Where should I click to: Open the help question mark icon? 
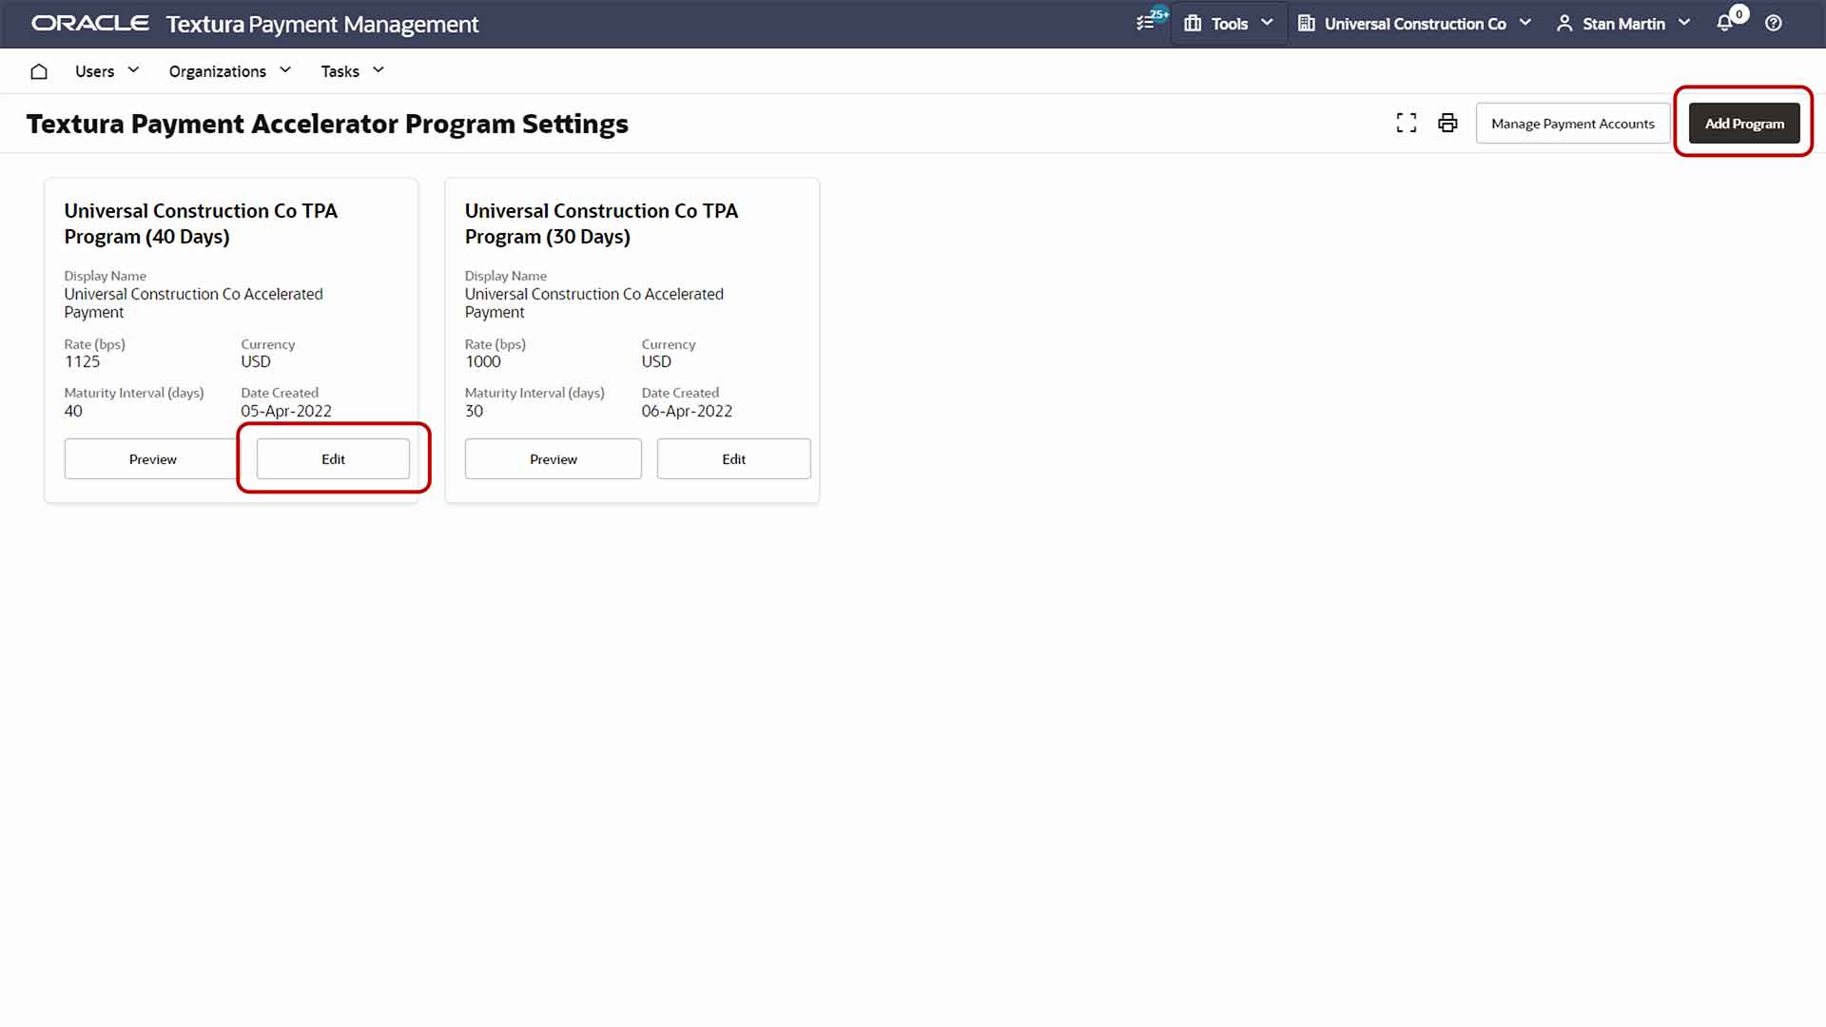[1774, 23]
